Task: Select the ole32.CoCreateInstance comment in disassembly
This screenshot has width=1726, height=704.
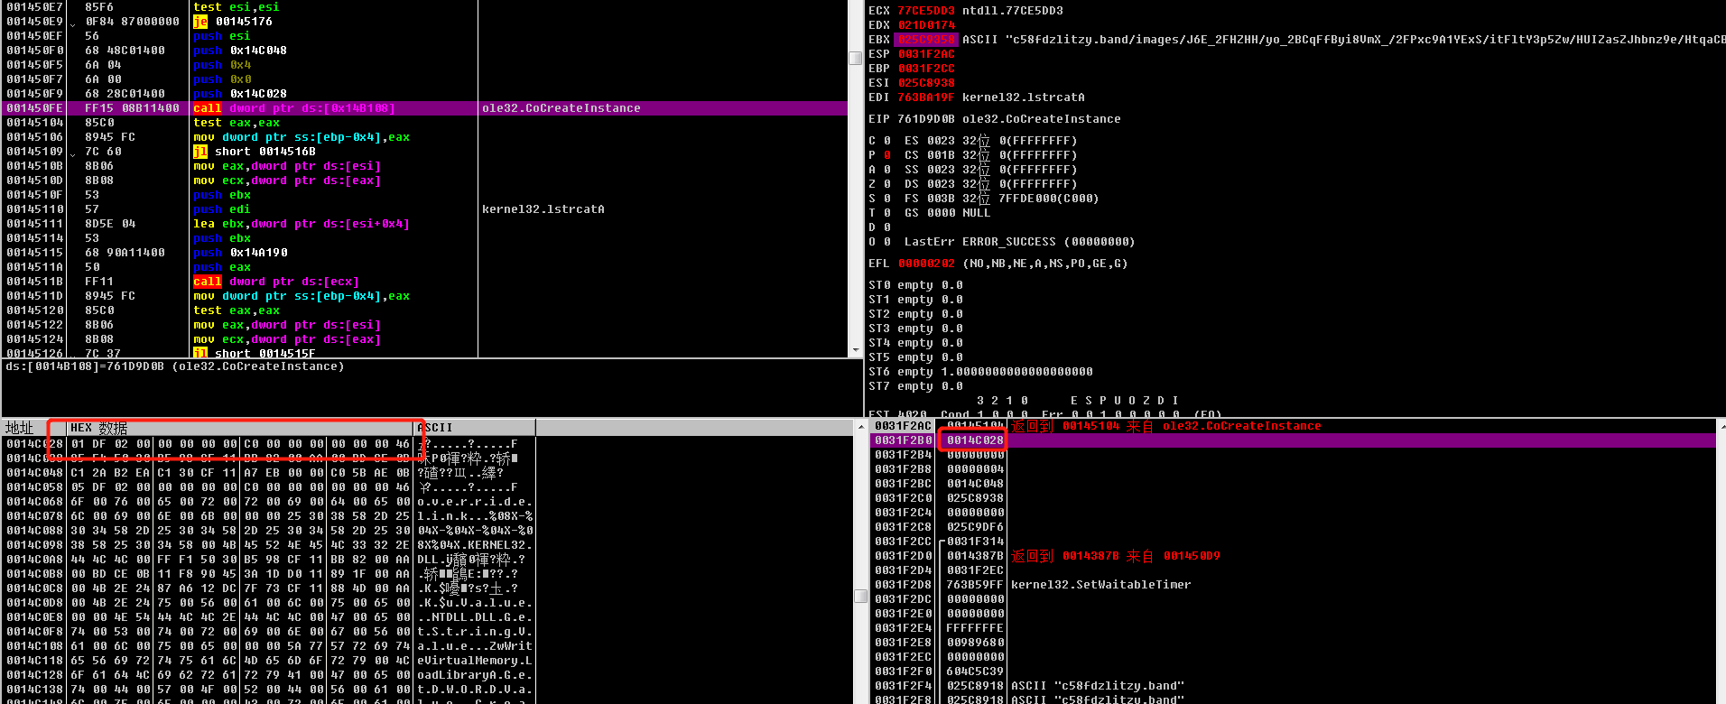Action: (x=561, y=108)
